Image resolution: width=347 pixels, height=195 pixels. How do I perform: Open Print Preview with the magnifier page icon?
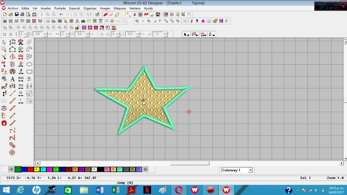(28, 14)
